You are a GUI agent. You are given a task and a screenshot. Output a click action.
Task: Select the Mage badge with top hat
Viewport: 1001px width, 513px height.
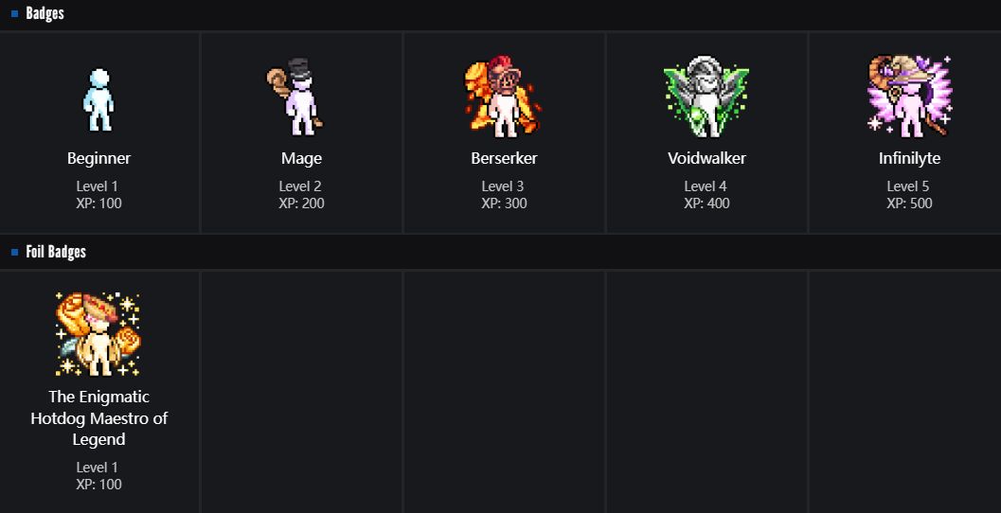click(295, 97)
